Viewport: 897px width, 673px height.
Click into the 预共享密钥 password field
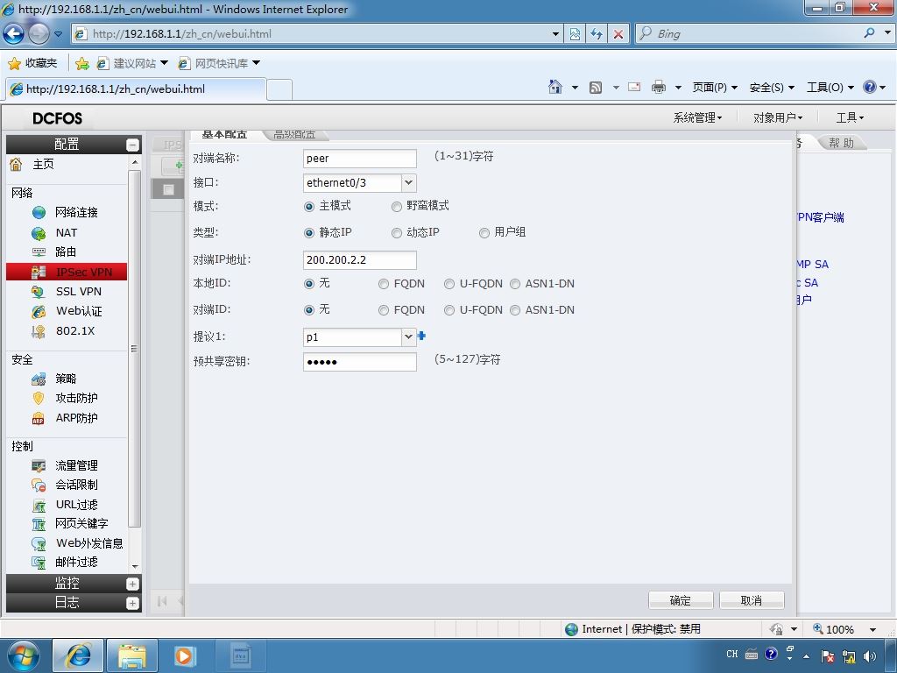point(359,362)
